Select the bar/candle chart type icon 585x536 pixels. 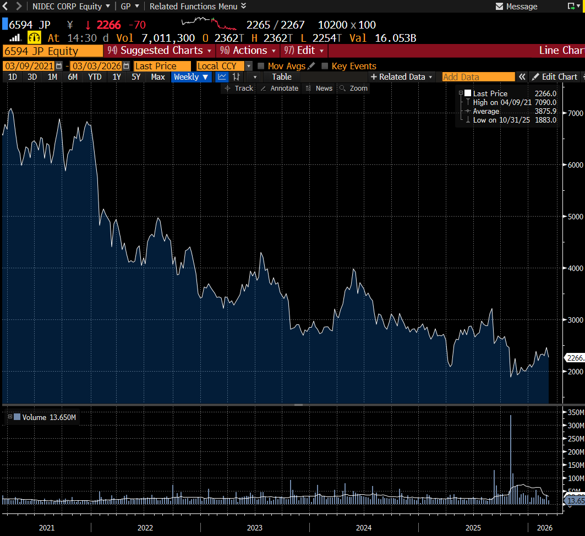[x=236, y=77]
